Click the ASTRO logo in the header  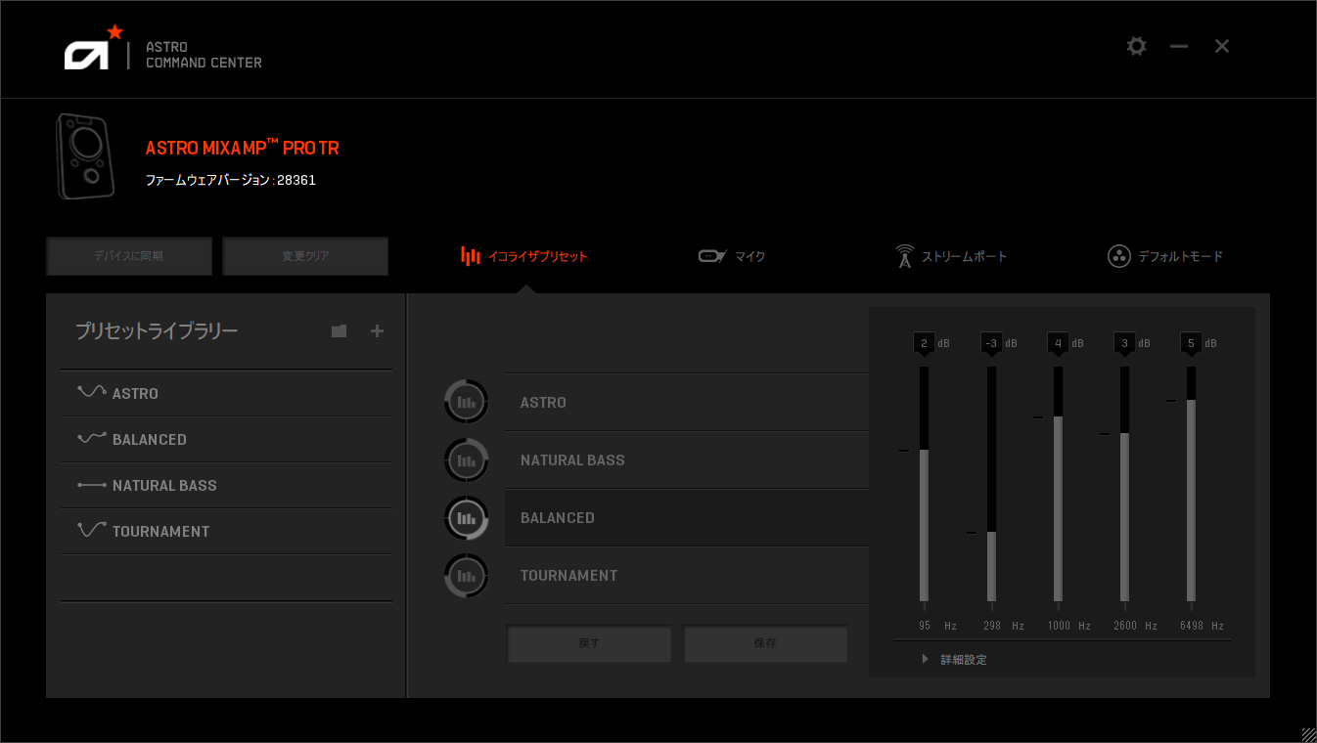pos(95,48)
